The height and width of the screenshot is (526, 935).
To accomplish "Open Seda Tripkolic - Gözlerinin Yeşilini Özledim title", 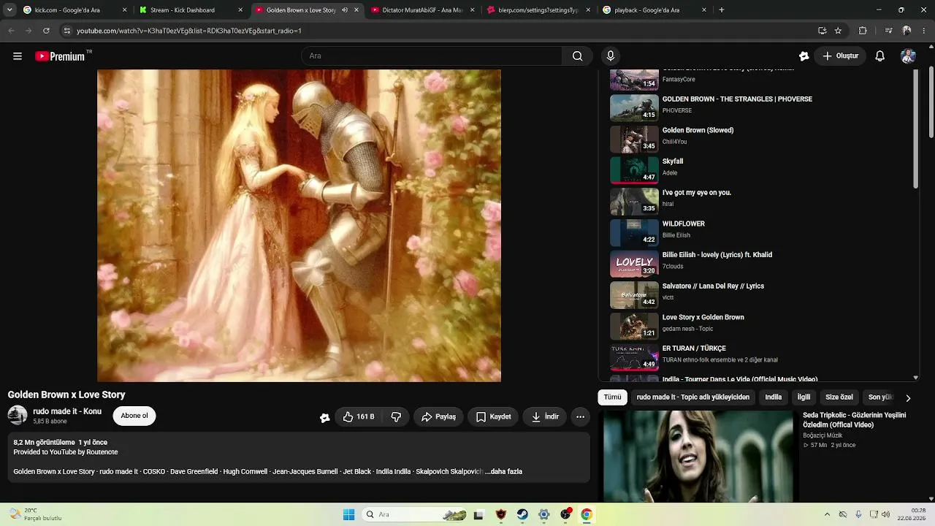I will click(x=855, y=420).
